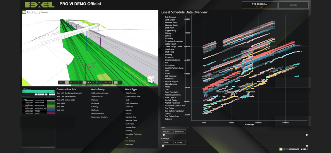The width and height of the screenshot is (331, 153).
Task: Click the settings gear icon in viewer toolbar
Action: coord(110,82)
